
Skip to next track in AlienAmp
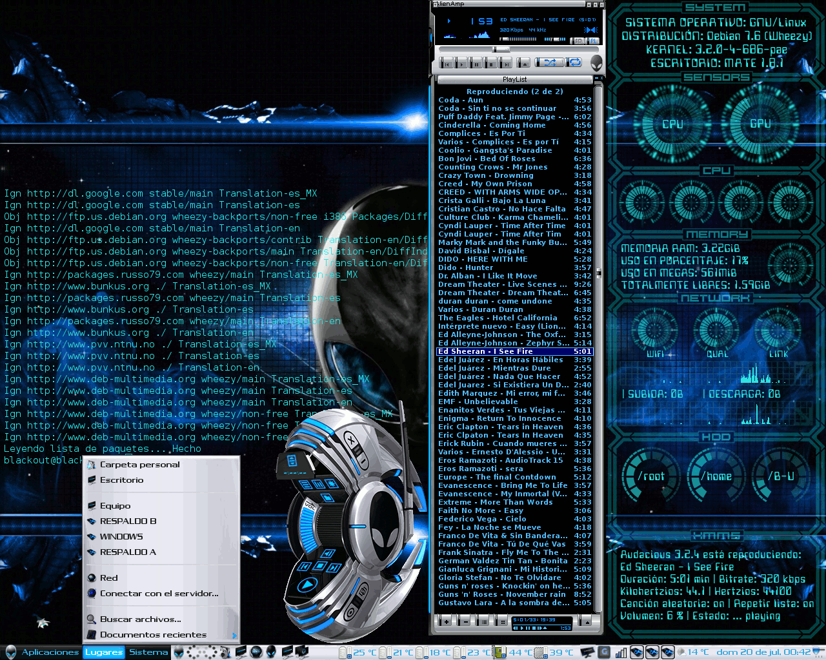pos(507,63)
